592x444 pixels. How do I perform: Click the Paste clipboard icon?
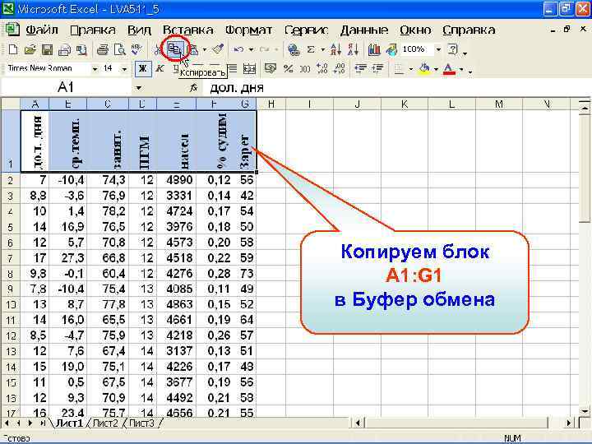click(194, 49)
